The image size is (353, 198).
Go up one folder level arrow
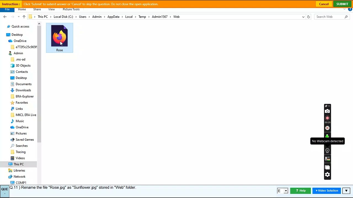tap(24, 17)
